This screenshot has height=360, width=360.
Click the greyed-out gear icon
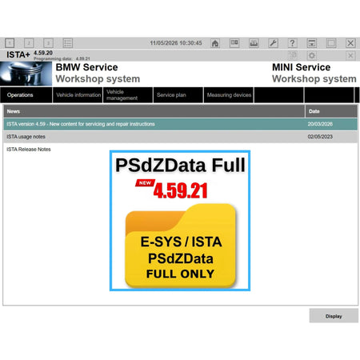tap(312, 55)
